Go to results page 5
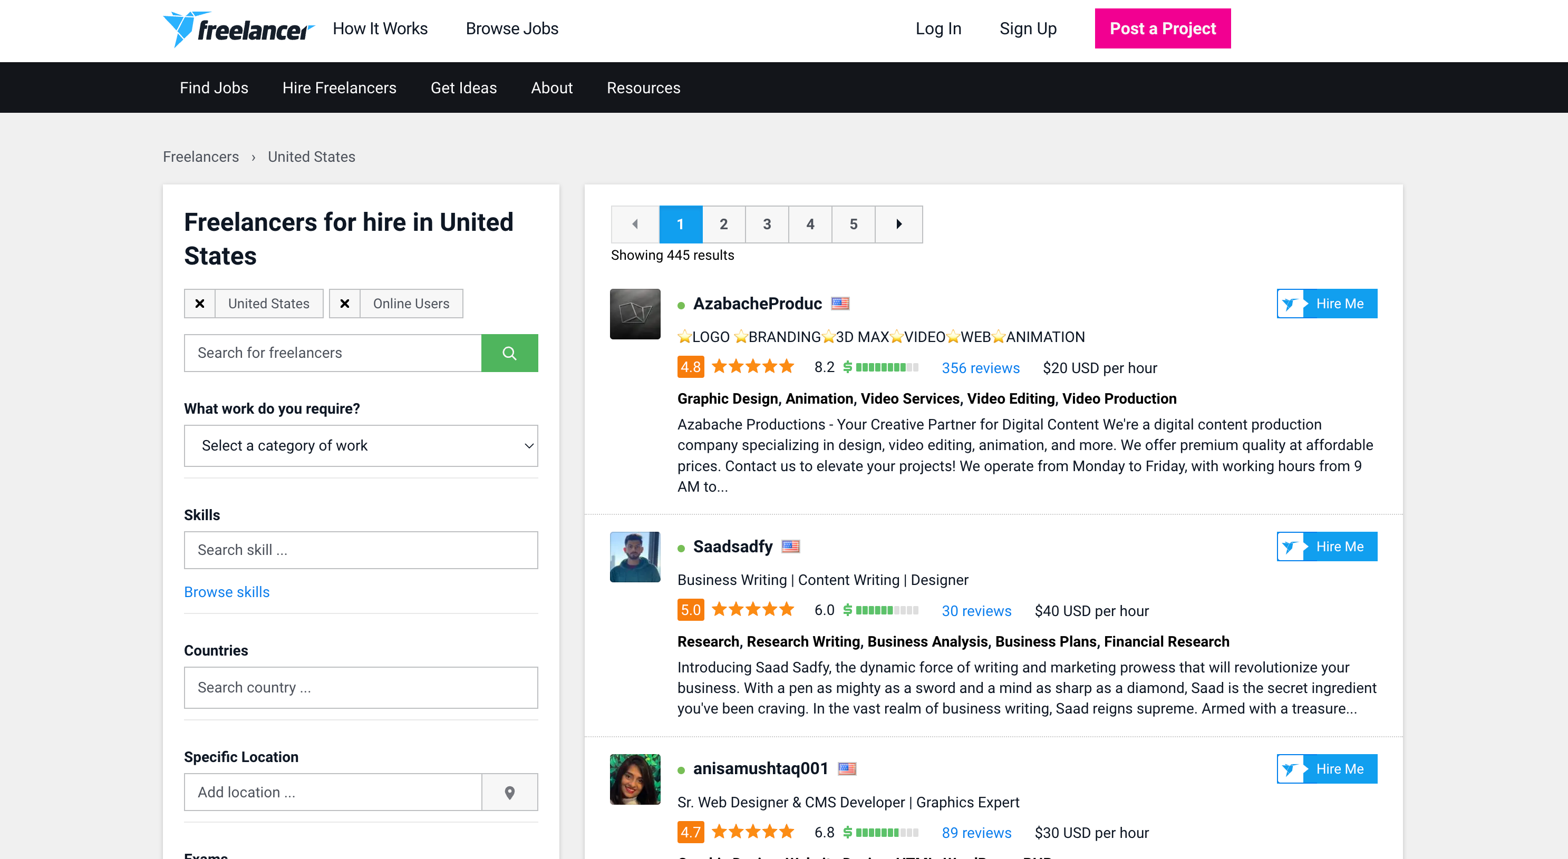The width and height of the screenshot is (1568, 859). click(x=854, y=224)
